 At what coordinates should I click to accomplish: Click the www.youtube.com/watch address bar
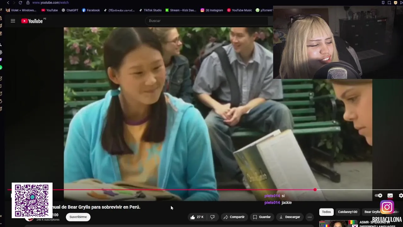pyautogui.click(x=50, y=3)
